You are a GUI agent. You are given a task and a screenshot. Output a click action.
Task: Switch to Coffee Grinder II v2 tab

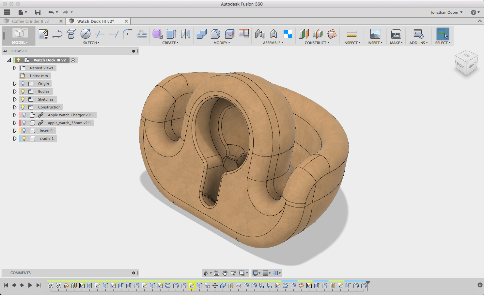(30, 21)
